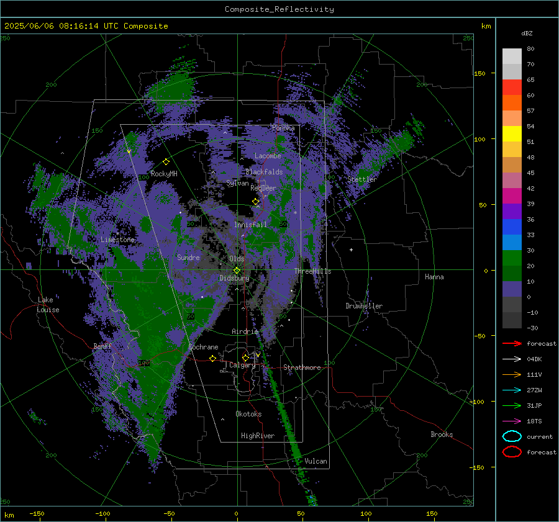Screen dimensions: 559x522
Task: Click the 'Calgary' map label
Action: (x=242, y=365)
